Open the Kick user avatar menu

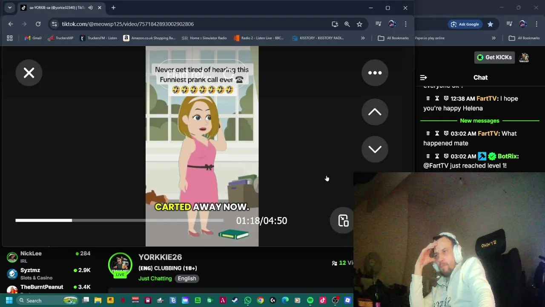(524, 58)
